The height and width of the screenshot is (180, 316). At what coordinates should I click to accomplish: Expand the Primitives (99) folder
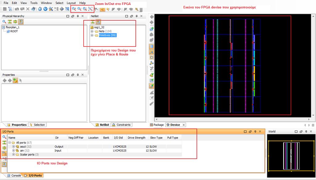tap(92, 35)
